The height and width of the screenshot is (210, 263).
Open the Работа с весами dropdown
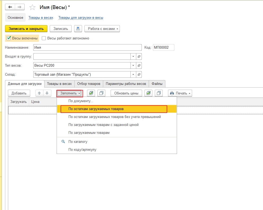click(102, 29)
